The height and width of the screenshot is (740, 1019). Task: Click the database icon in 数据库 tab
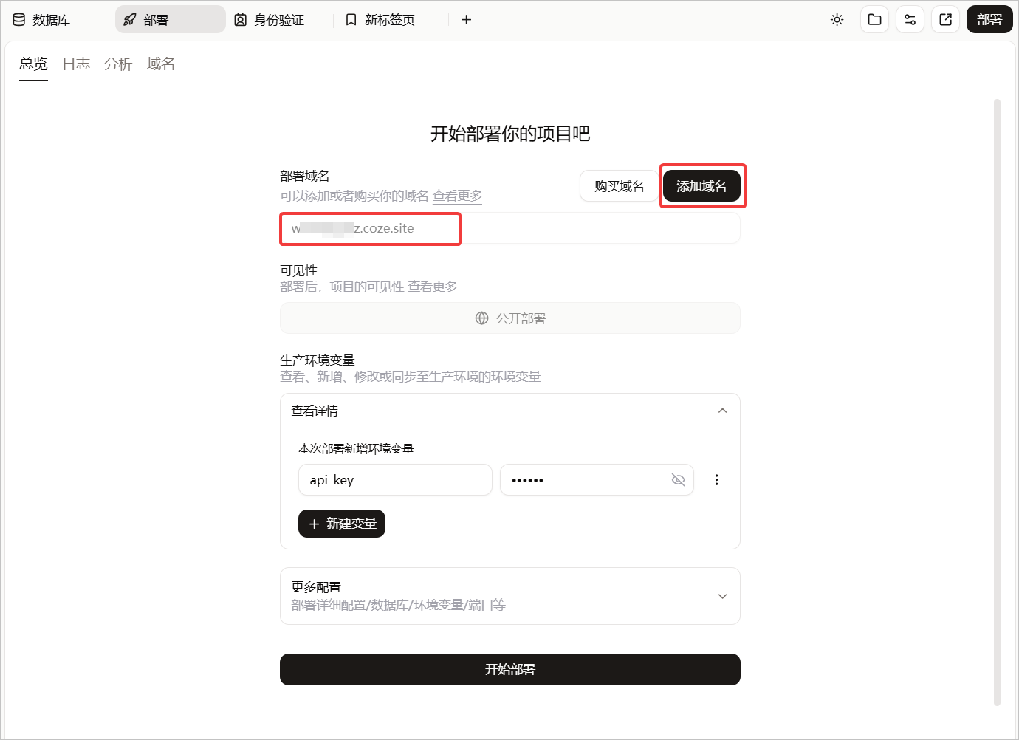point(19,20)
